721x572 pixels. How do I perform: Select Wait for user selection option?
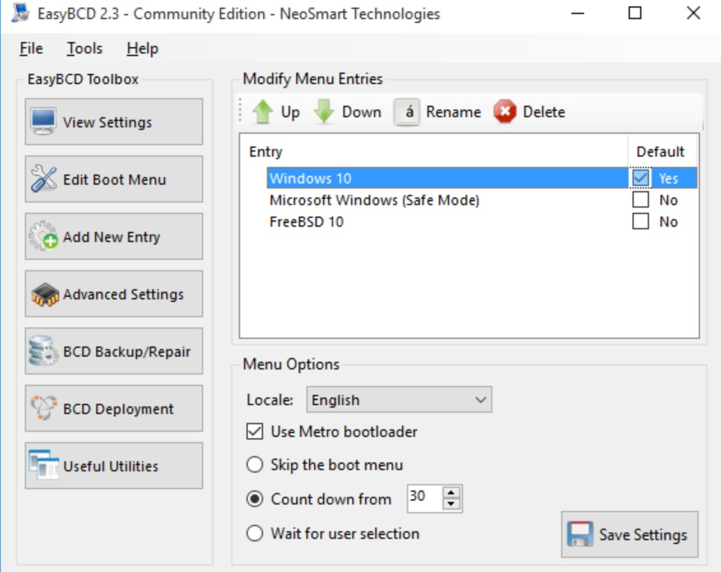[255, 533]
